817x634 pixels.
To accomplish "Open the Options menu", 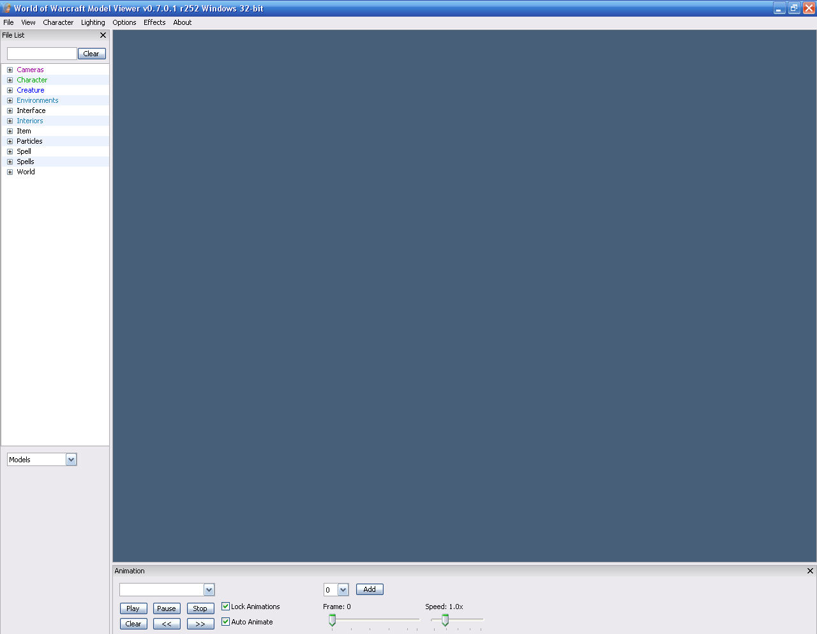I will 124,22.
